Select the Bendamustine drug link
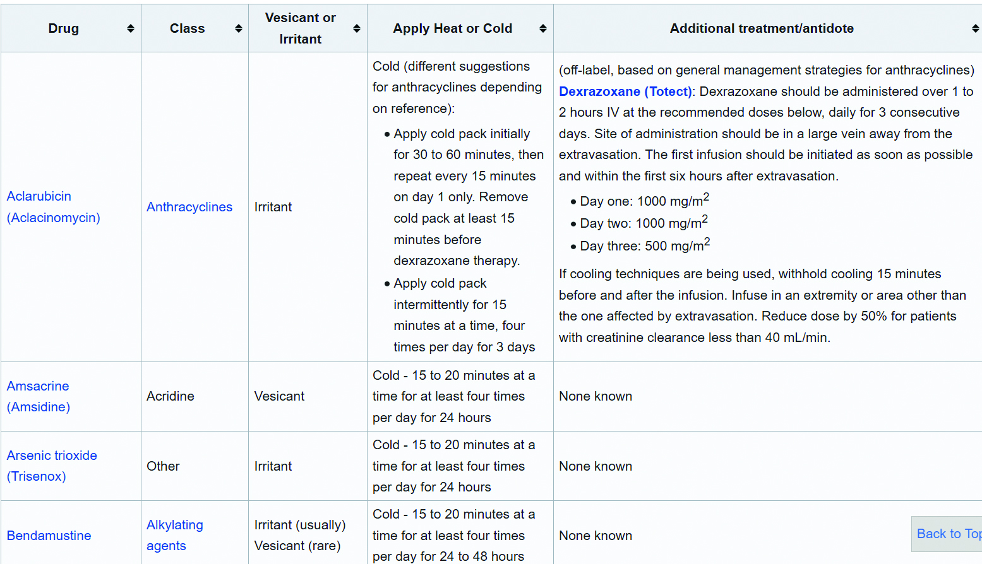Viewport: 982px width, 564px height. [49, 536]
